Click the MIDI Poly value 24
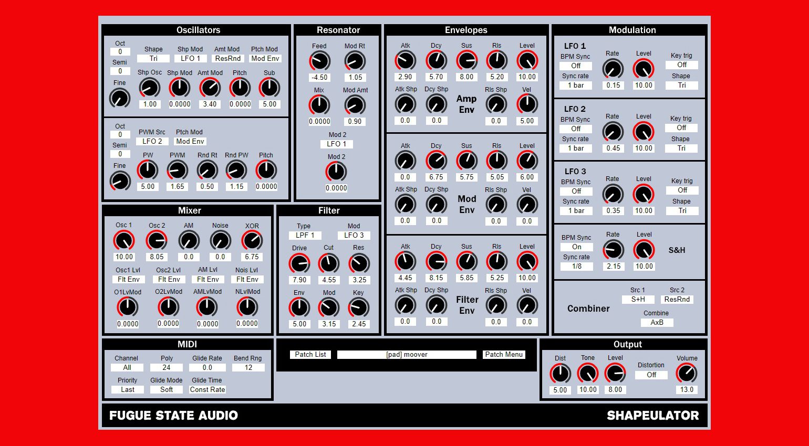809x446 pixels. [x=167, y=367]
